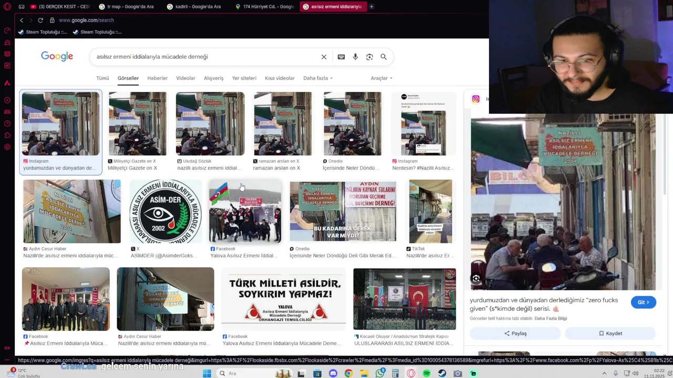The height and width of the screenshot is (378, 673).
Task: Open Chrome from the taskbar
Action: coord(349,373)
